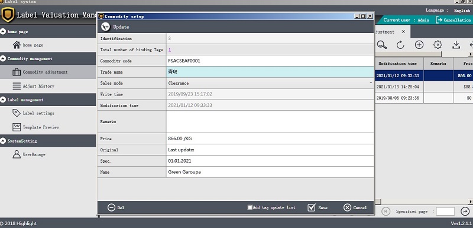Click the go-to-page arrow icon
This screenshot has height=228, width=473.
pos(465,211)
